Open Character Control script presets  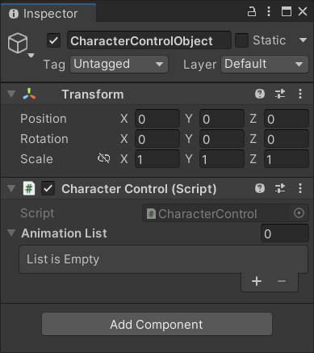click(280, 188)
